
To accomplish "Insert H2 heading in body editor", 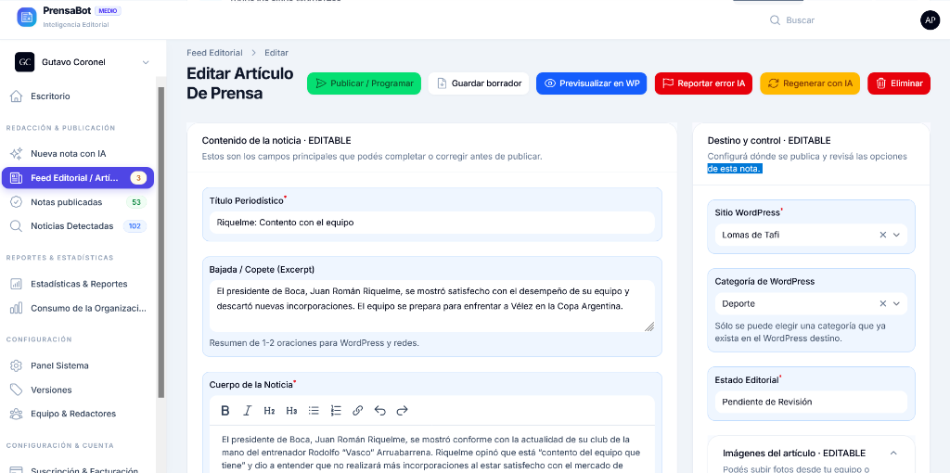I will 269,411.
